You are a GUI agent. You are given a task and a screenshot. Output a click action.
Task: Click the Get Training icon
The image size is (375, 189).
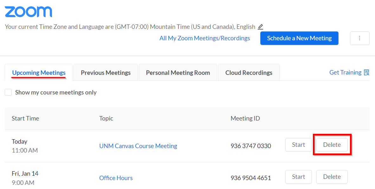tap(366, 73)
